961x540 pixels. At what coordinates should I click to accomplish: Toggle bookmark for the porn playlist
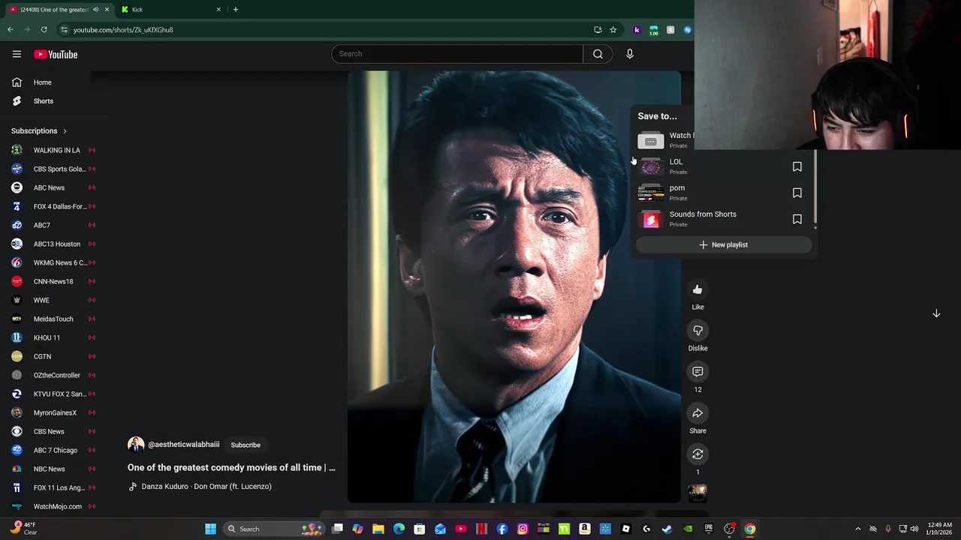point(797,193)
